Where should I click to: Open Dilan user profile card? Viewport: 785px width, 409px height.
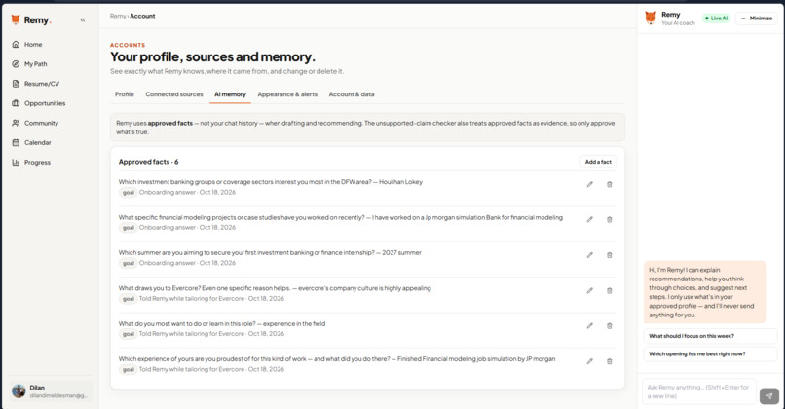50,390
